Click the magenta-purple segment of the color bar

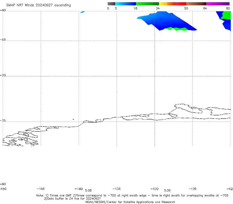218,4
